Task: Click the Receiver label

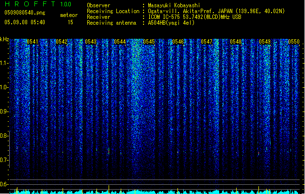Action: (x=98, y=17)
